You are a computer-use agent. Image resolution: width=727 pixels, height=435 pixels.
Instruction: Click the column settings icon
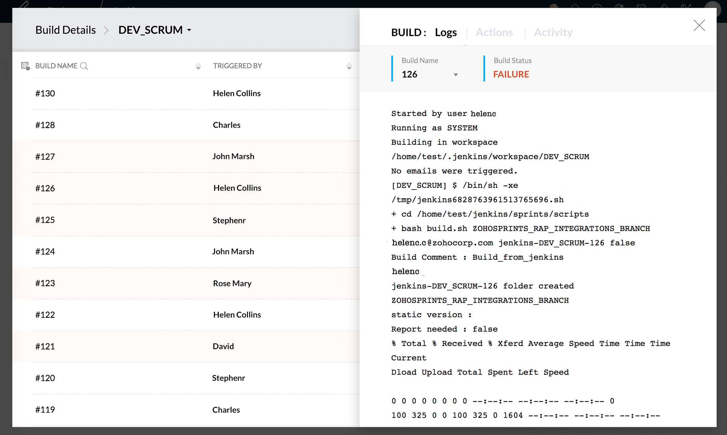(x=25, y=66)
